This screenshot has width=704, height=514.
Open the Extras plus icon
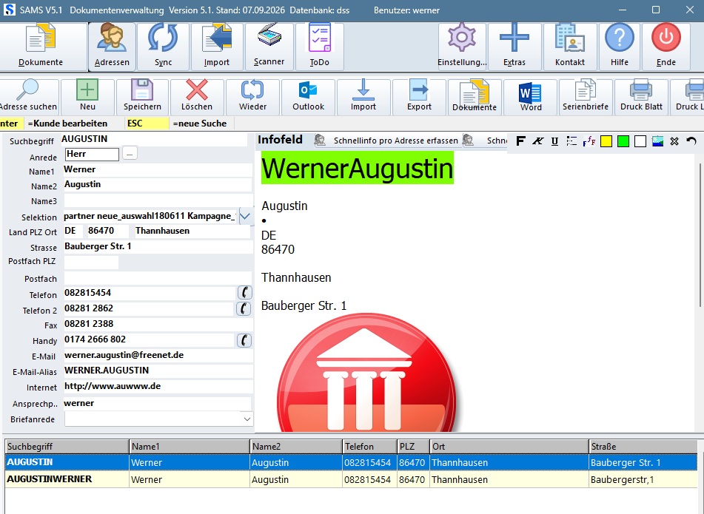tap(514, 47)
